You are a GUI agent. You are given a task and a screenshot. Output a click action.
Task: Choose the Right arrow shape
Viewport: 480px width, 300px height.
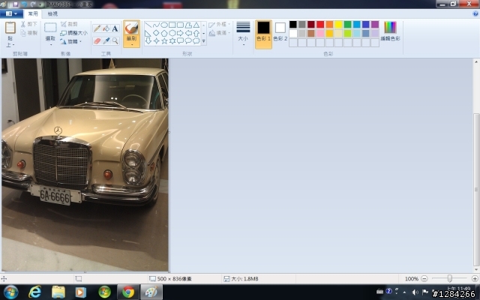pos(180,33)
